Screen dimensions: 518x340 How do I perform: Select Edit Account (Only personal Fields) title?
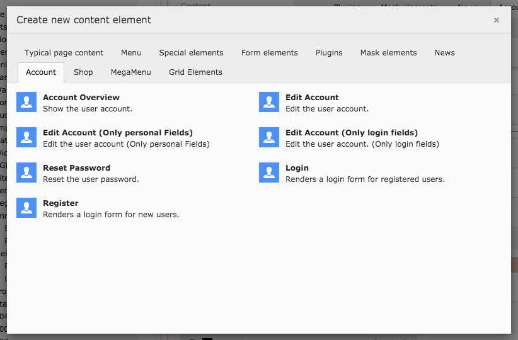tap(118, 133)
